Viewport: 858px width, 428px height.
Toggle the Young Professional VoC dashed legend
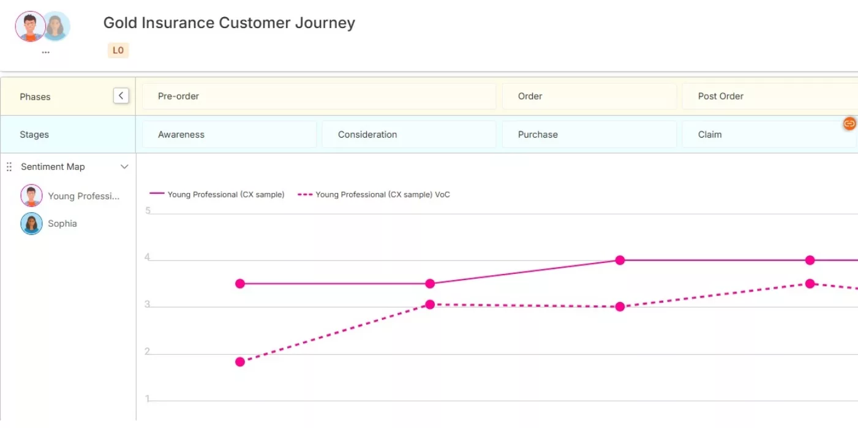[374, 194]
